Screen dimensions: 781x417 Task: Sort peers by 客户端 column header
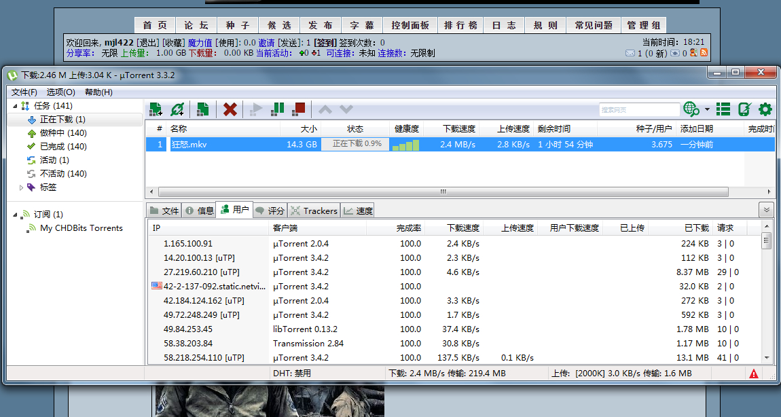click(x=317, y=228)
